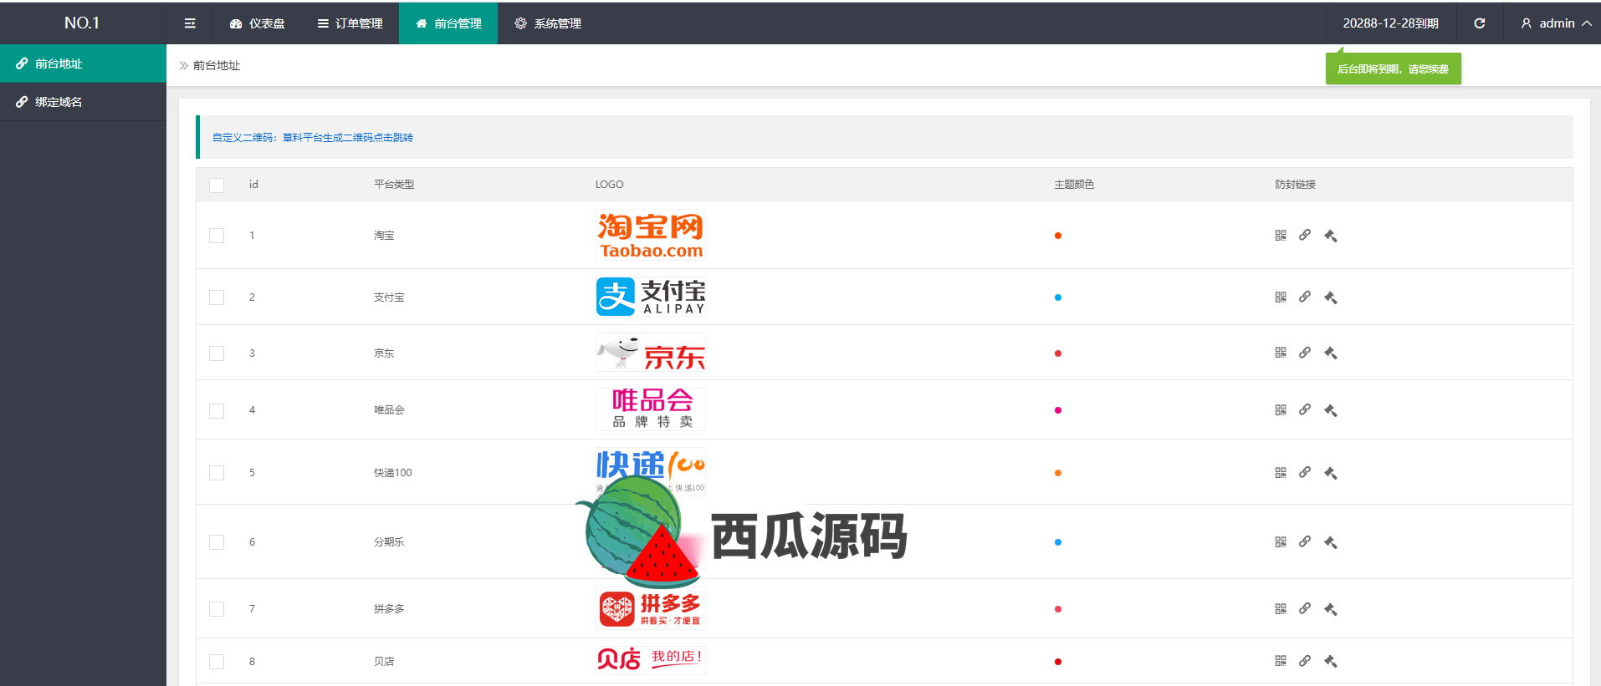The height and width of the screenshot is (686, 1601).
Task: Click hammer icon for 快递100 row
Action: pyautogui.click(x=1331, y=473)
